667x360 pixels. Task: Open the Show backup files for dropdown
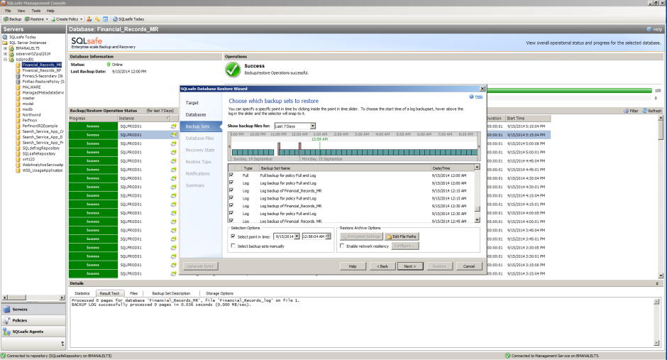313,126
